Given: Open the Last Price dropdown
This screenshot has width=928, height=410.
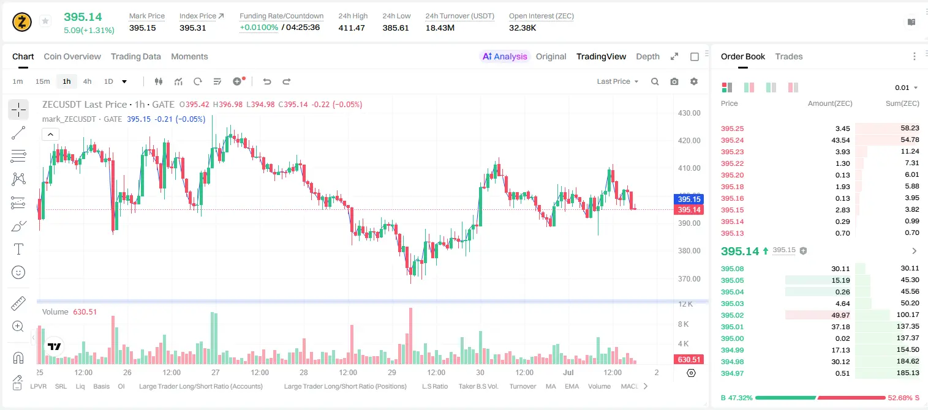Looking at the screenshot, I should coord(617,81).
